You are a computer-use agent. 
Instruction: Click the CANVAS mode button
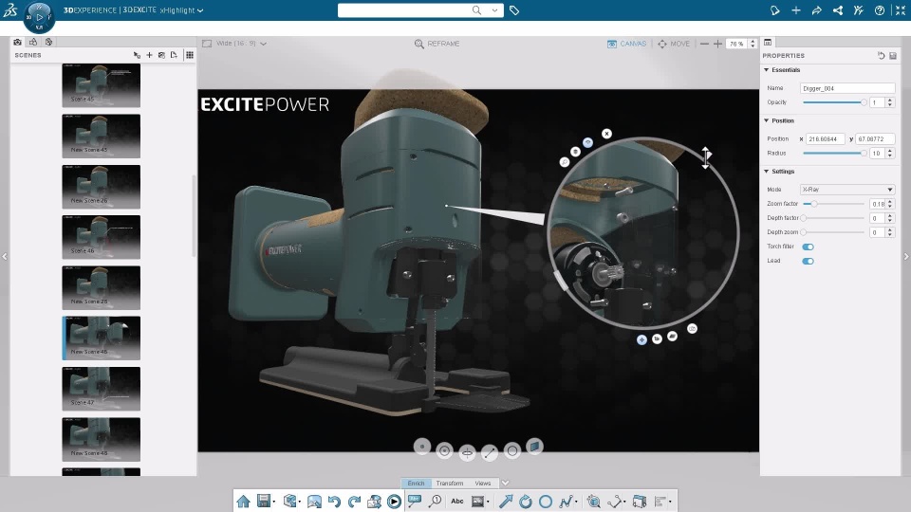626,44
